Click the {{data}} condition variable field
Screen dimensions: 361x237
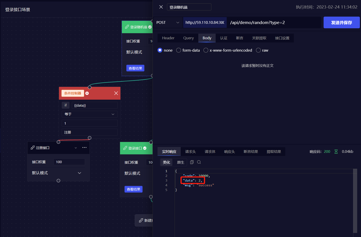click(94, 105)
